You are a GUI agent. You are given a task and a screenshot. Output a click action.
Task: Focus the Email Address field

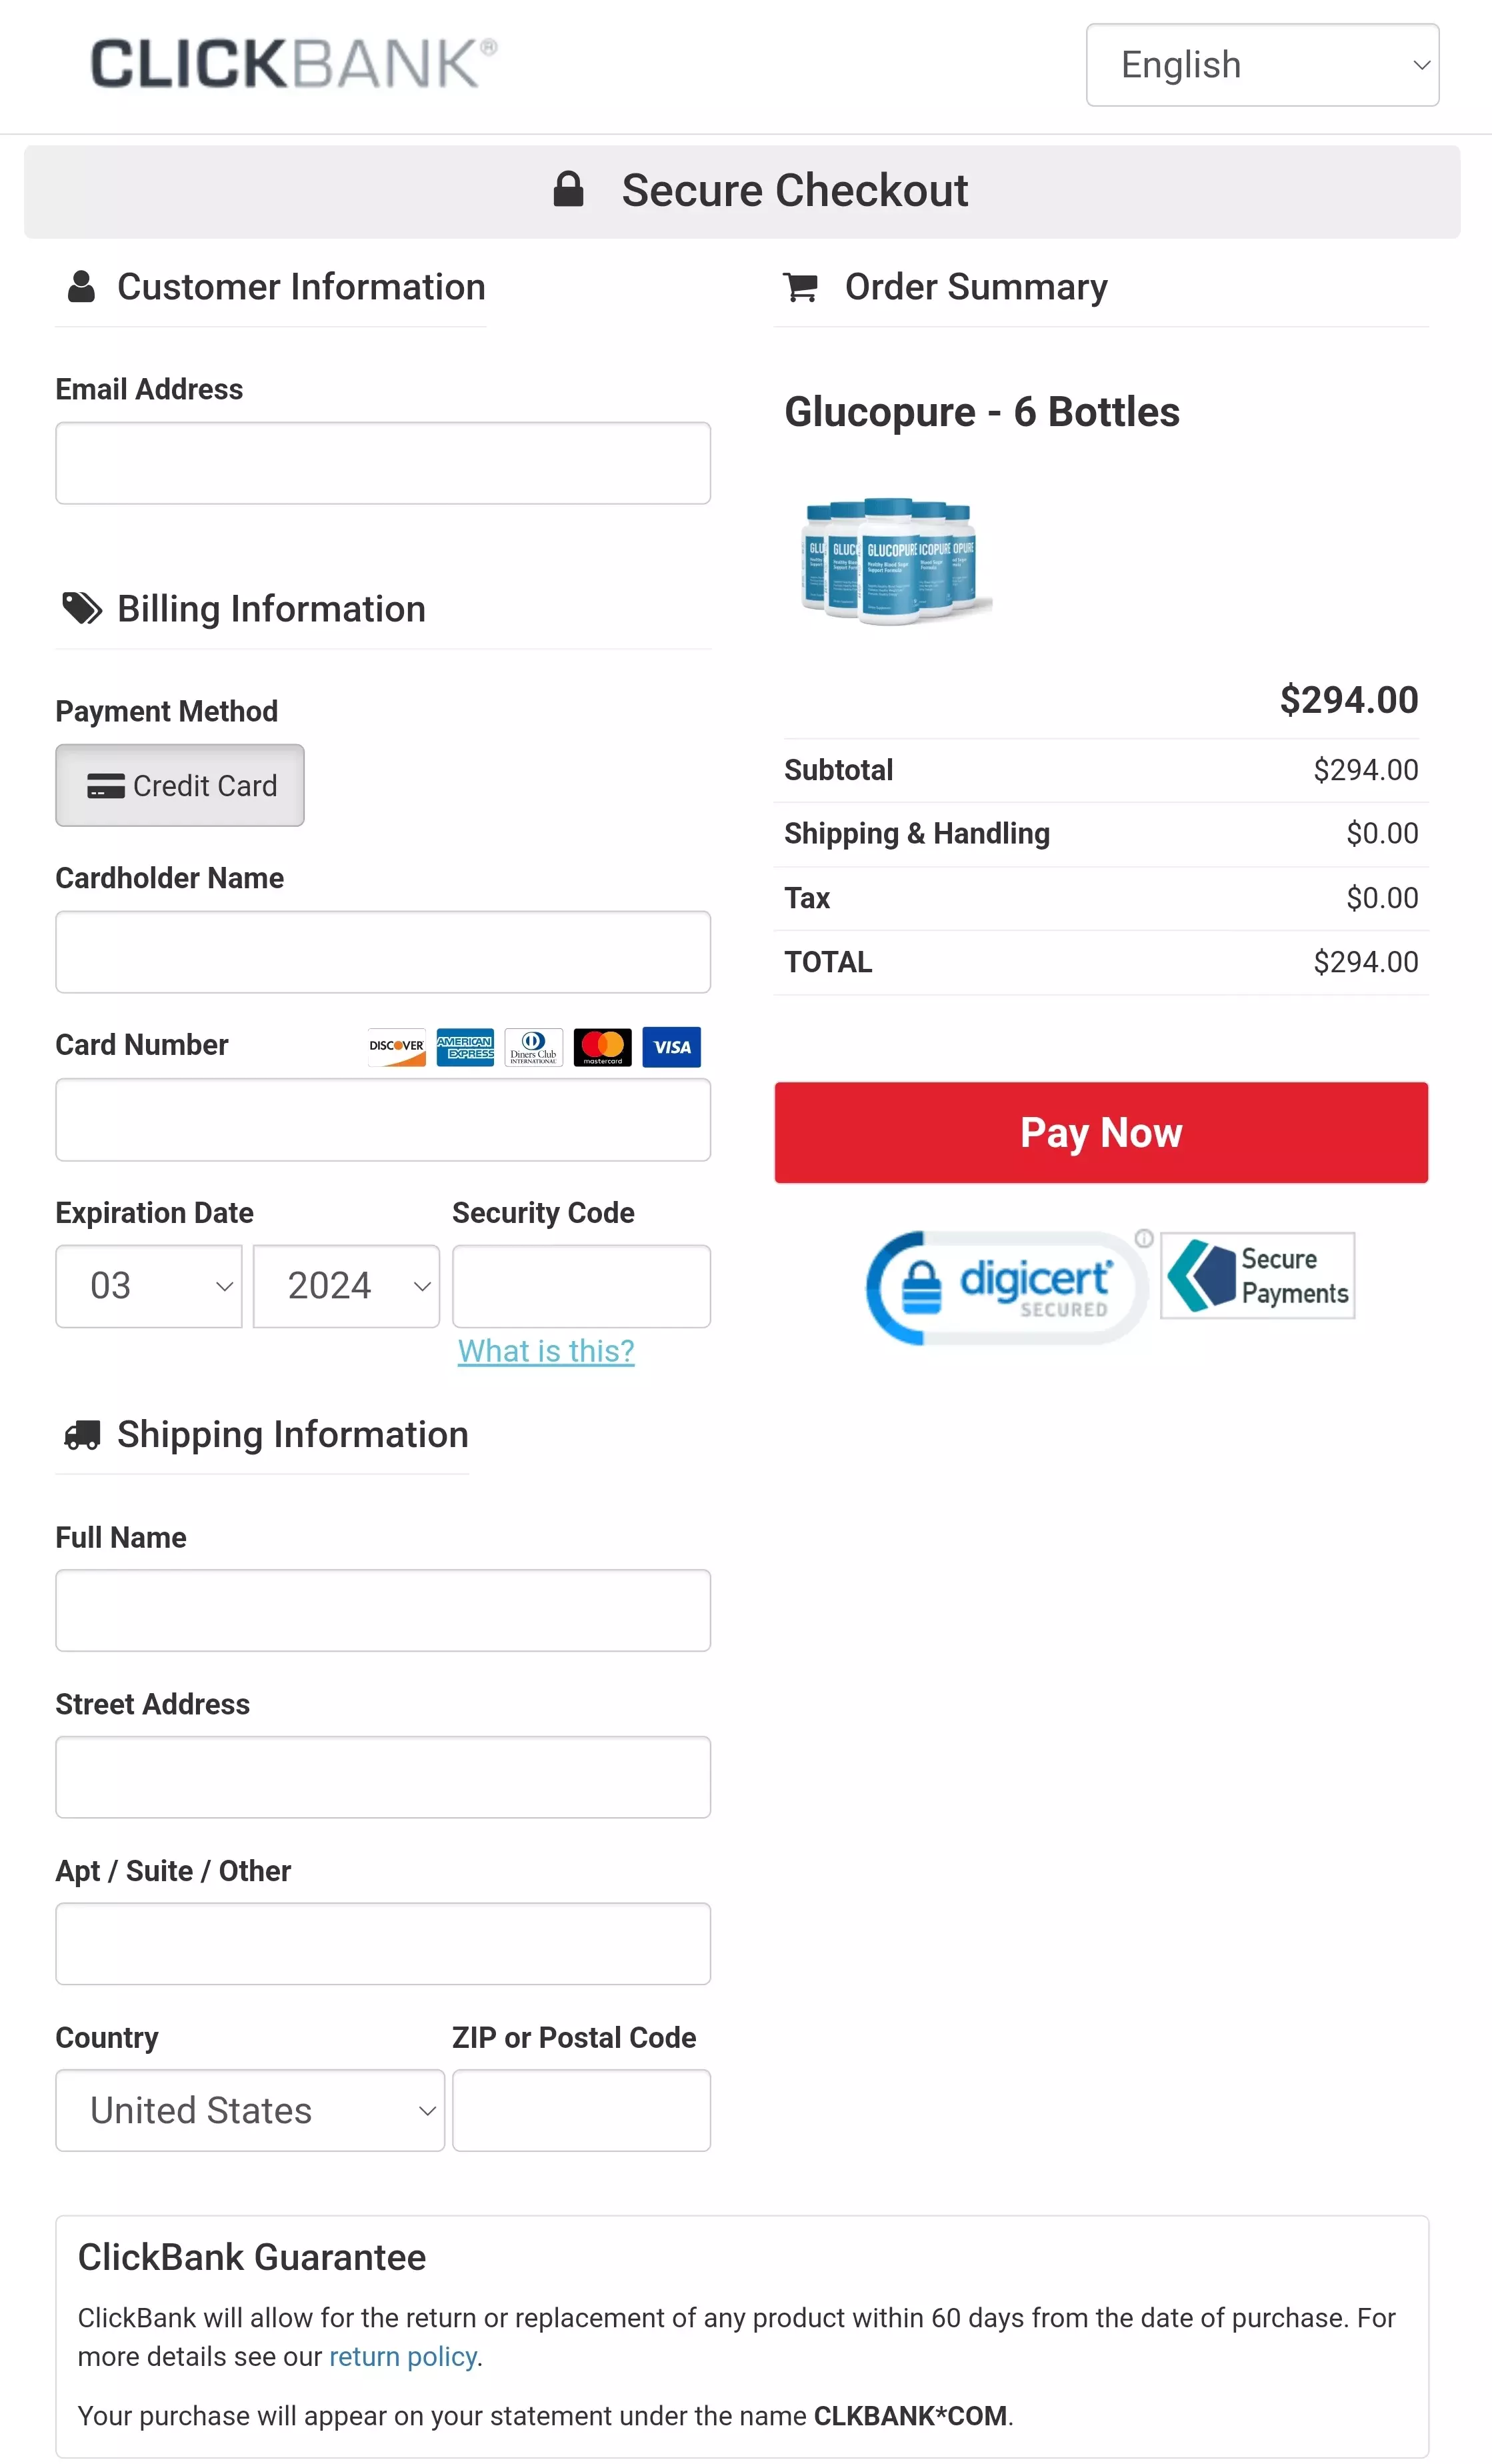tap(383, 463)
